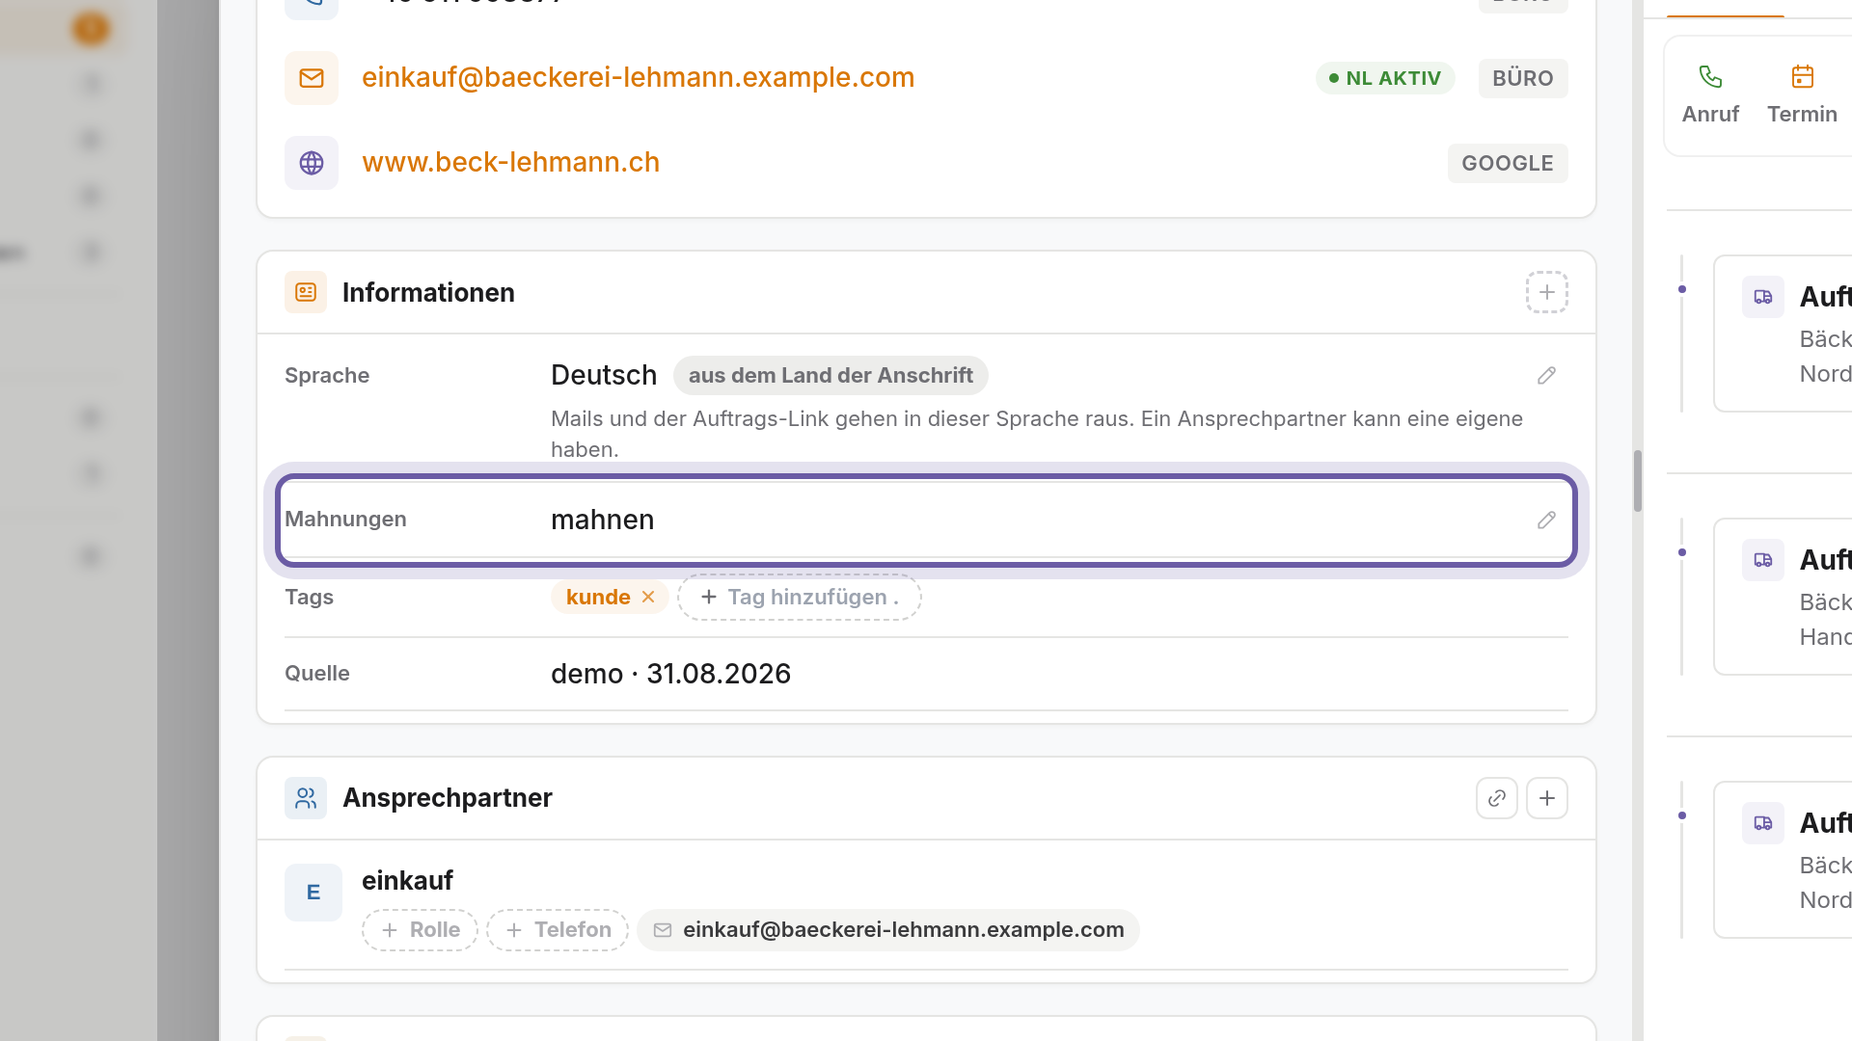The width and height of the screenshot is (1852, 1041).
Task: Click the kunde tag label
Action: click(598, 598)
